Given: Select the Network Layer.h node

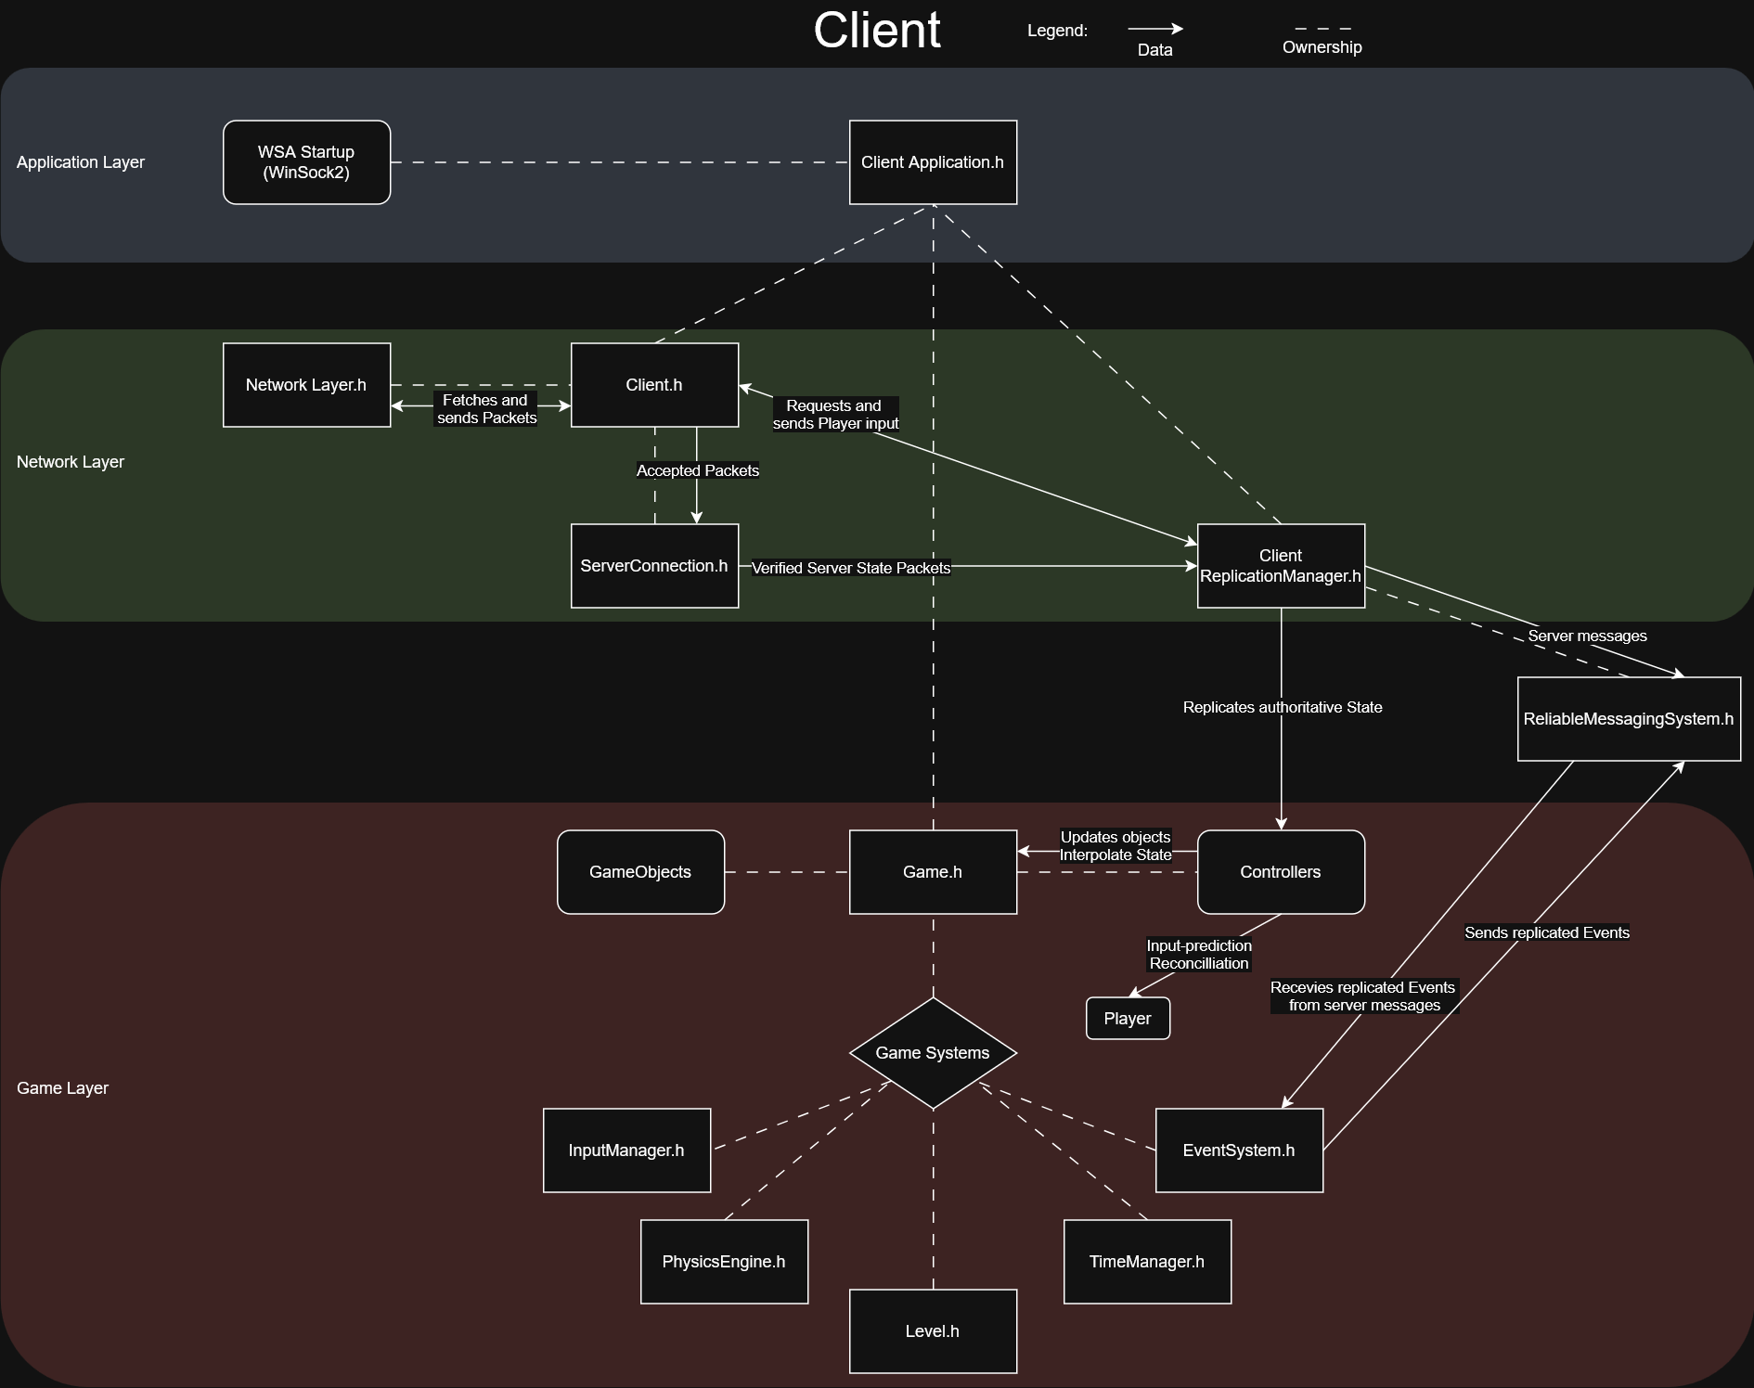Looking at the screenshot, I should [306, 385].
